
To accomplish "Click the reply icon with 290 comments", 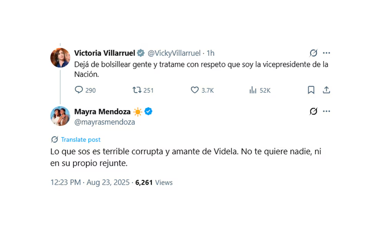I will coord(80,90).
